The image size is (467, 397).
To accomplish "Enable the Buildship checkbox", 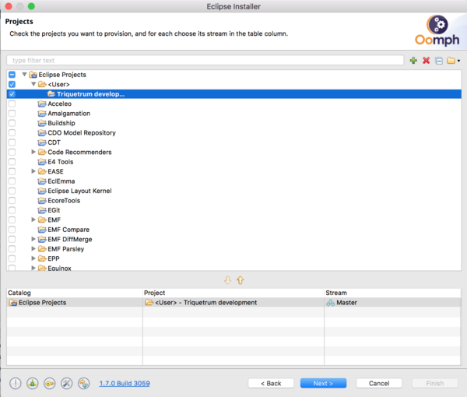I will point(12,123).
